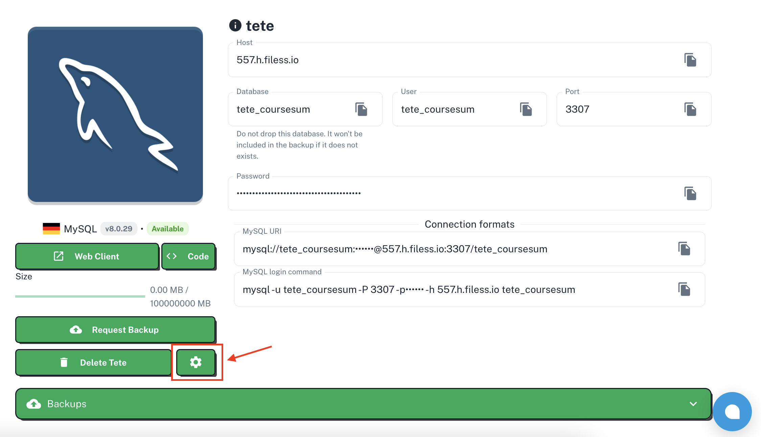
Task: Click the Backups chevron arrow
Action: coord(693,404)
